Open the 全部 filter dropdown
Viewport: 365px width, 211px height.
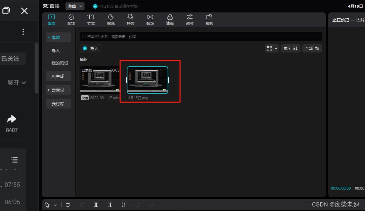coord(312,48)
